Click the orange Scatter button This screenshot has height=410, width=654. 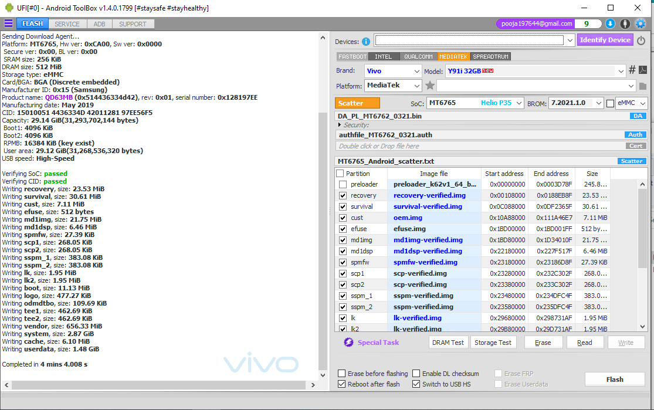click(357, 103)
